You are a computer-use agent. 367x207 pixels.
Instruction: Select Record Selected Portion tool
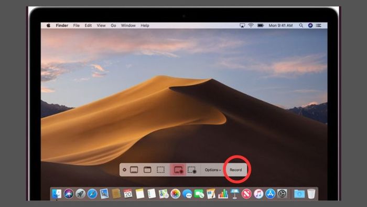(x=192, y=170)
